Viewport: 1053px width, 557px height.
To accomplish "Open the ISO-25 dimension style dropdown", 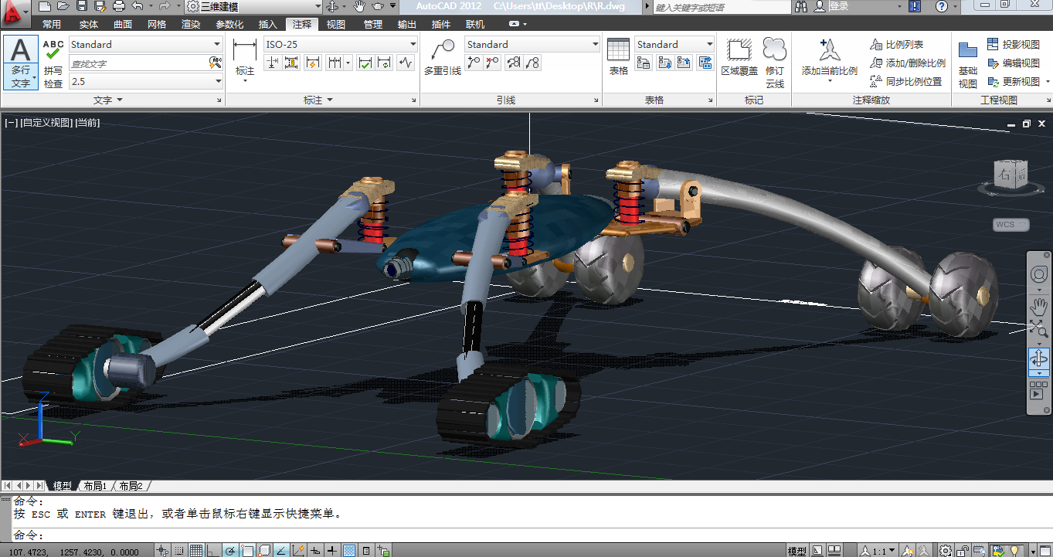I will coord(341,44).
